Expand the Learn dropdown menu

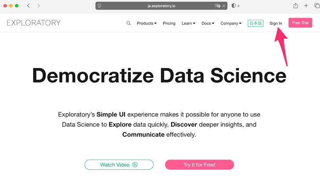(x=188, y=23)
